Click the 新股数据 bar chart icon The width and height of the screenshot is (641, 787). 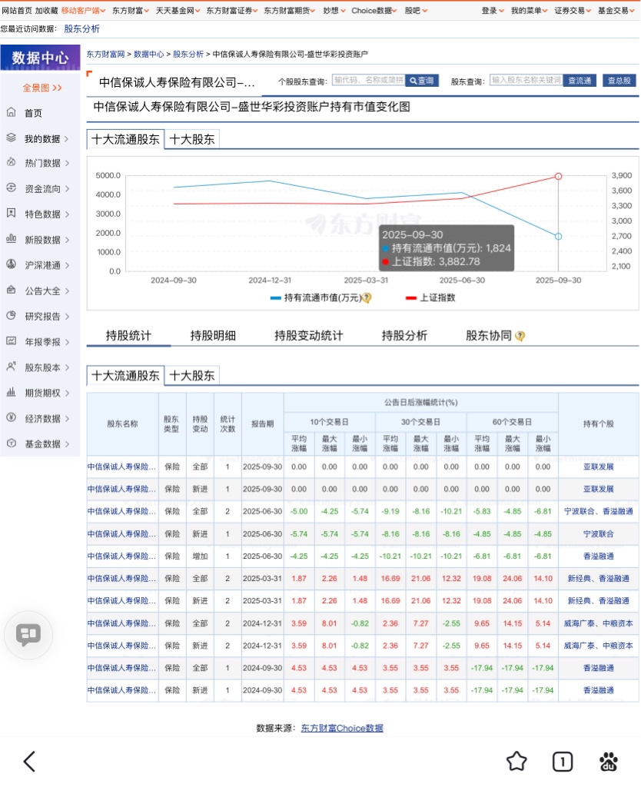click(11, 239)
